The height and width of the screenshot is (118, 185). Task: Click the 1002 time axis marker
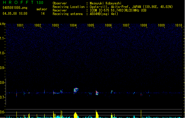(38, 25)
